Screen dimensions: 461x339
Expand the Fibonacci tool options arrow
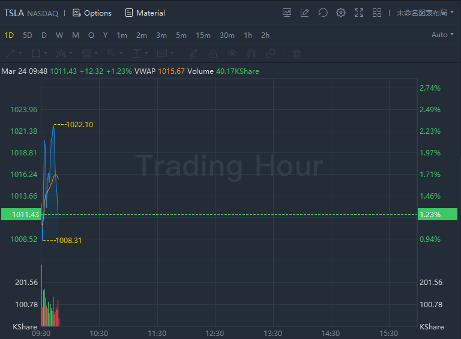click(x=96, y=53)
